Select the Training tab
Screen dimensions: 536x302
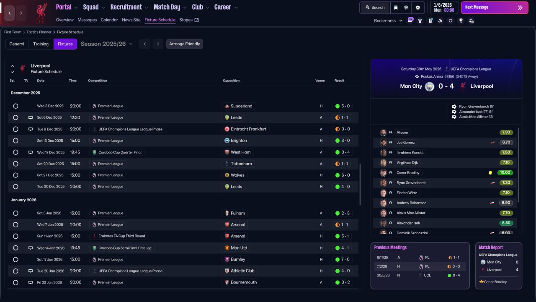(x=41, y=44)
